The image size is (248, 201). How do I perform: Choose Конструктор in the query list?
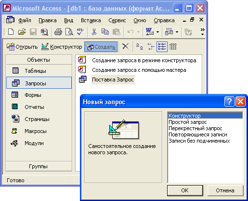pos(205,116)
